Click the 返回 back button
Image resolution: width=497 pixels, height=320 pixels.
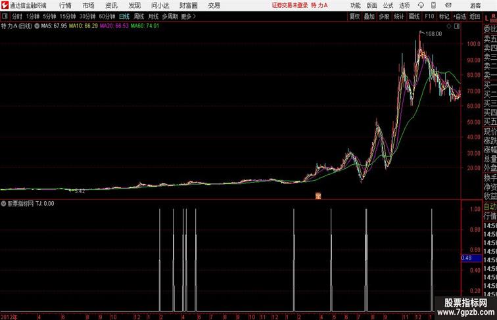pyautogui.click(x=475, y=16)
